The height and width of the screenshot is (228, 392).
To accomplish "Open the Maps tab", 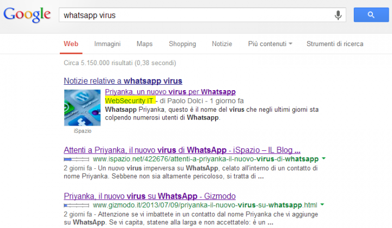I will pos(144,44).
